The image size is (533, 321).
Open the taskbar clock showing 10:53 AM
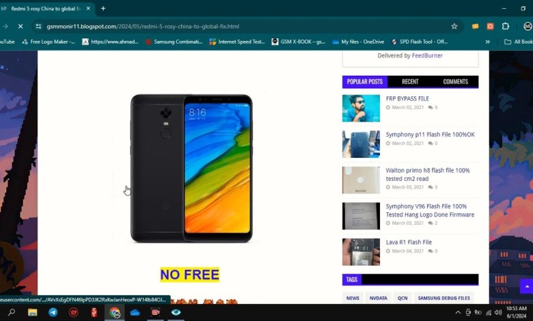tap(517, 312)
